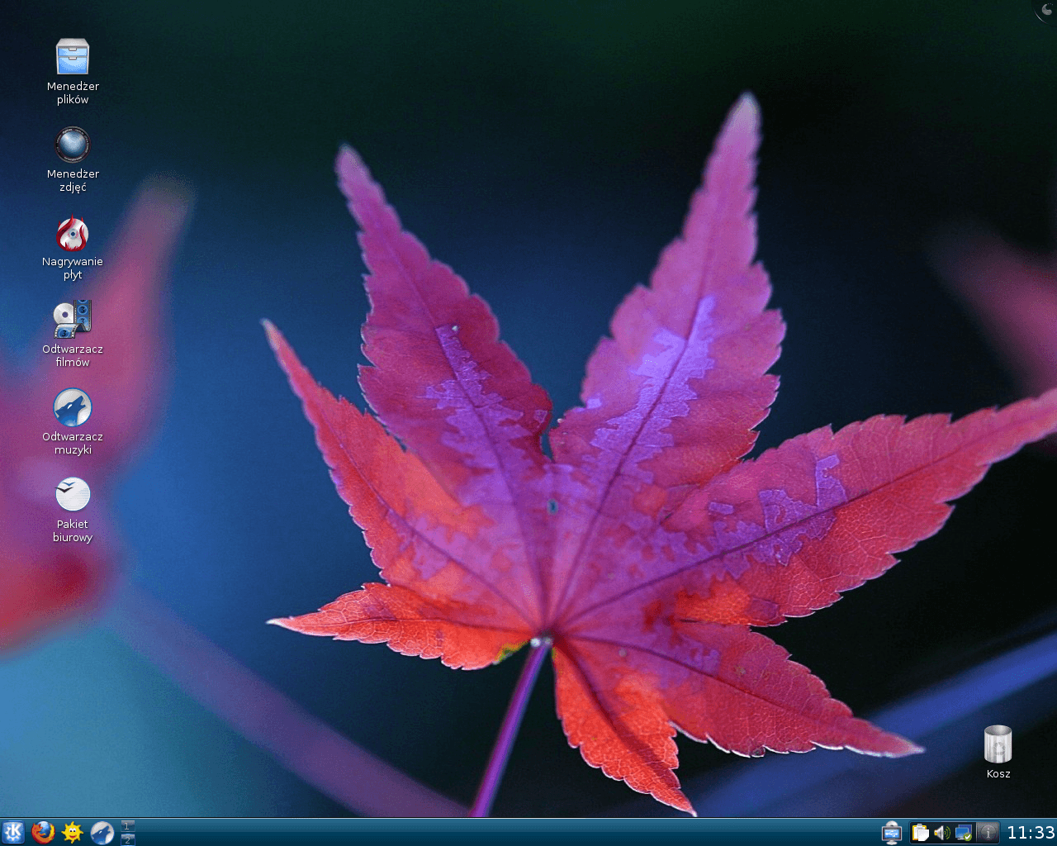Open Nagrywanie płyt disc burning icon
The image size is (1057, 846).
coord(73,234)
